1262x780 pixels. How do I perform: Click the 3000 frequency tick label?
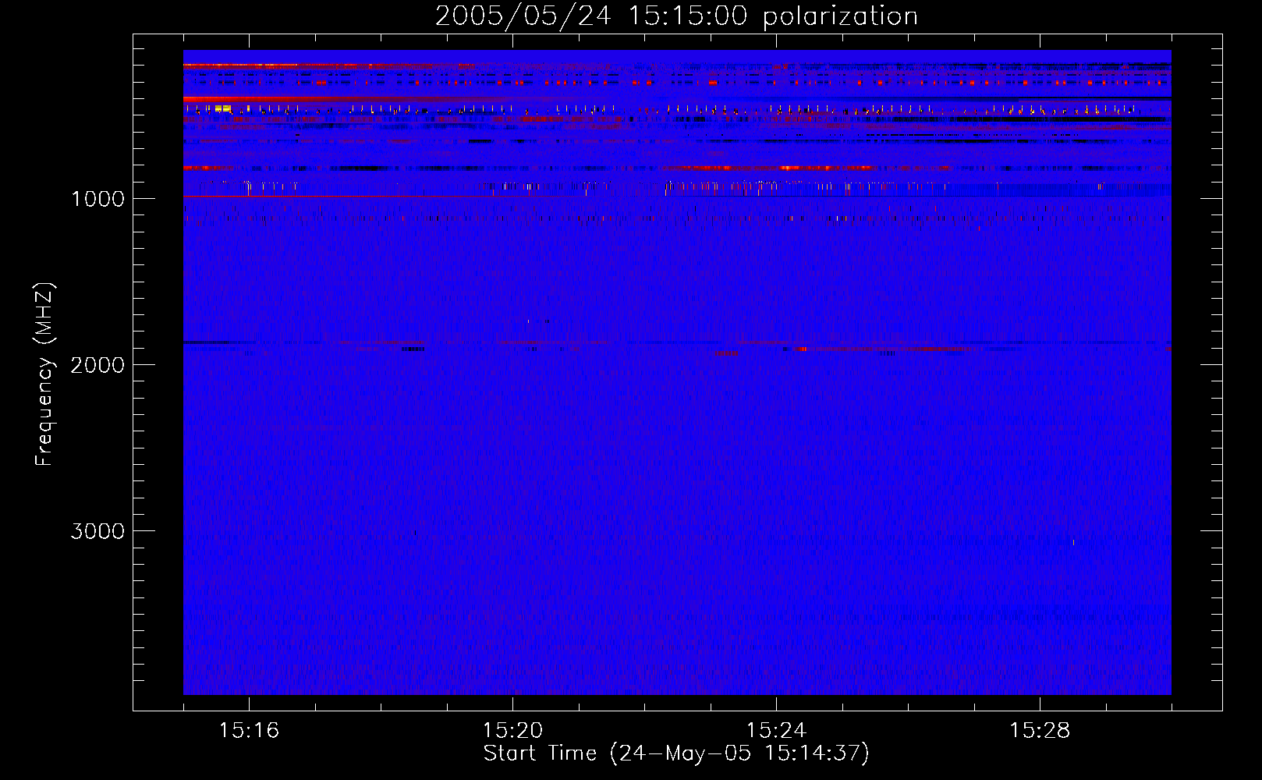pyautogui.click(x=97, y=531)
